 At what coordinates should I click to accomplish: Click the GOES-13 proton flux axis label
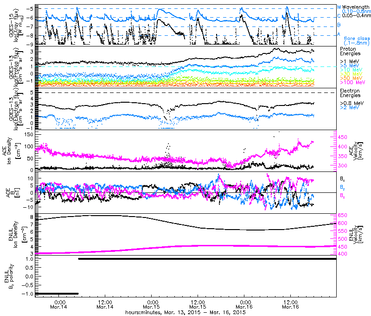coord(17,67)
